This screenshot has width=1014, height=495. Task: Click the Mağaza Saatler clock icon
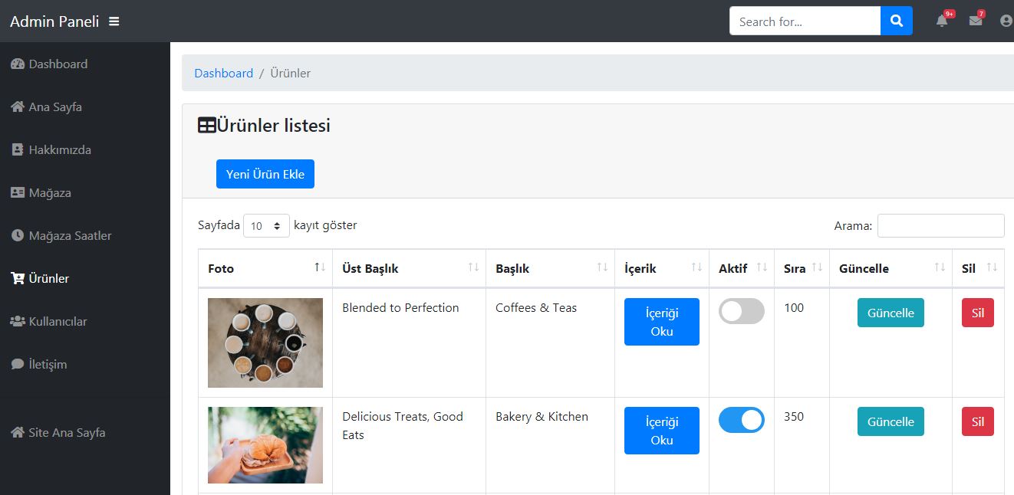[18, 236]
